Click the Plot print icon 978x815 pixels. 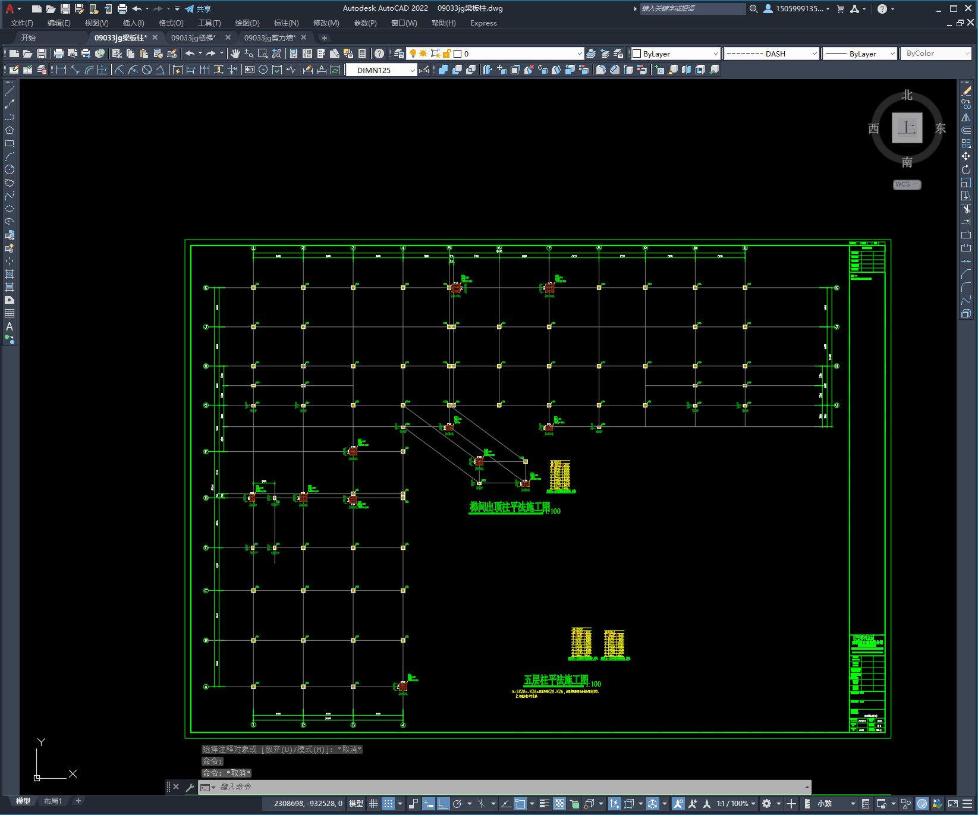(x=59, y=54)
